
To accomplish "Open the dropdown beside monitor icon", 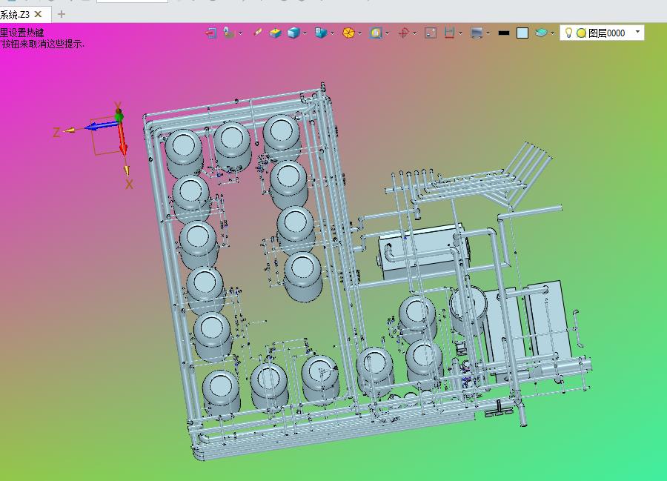I will pos(488,33).
